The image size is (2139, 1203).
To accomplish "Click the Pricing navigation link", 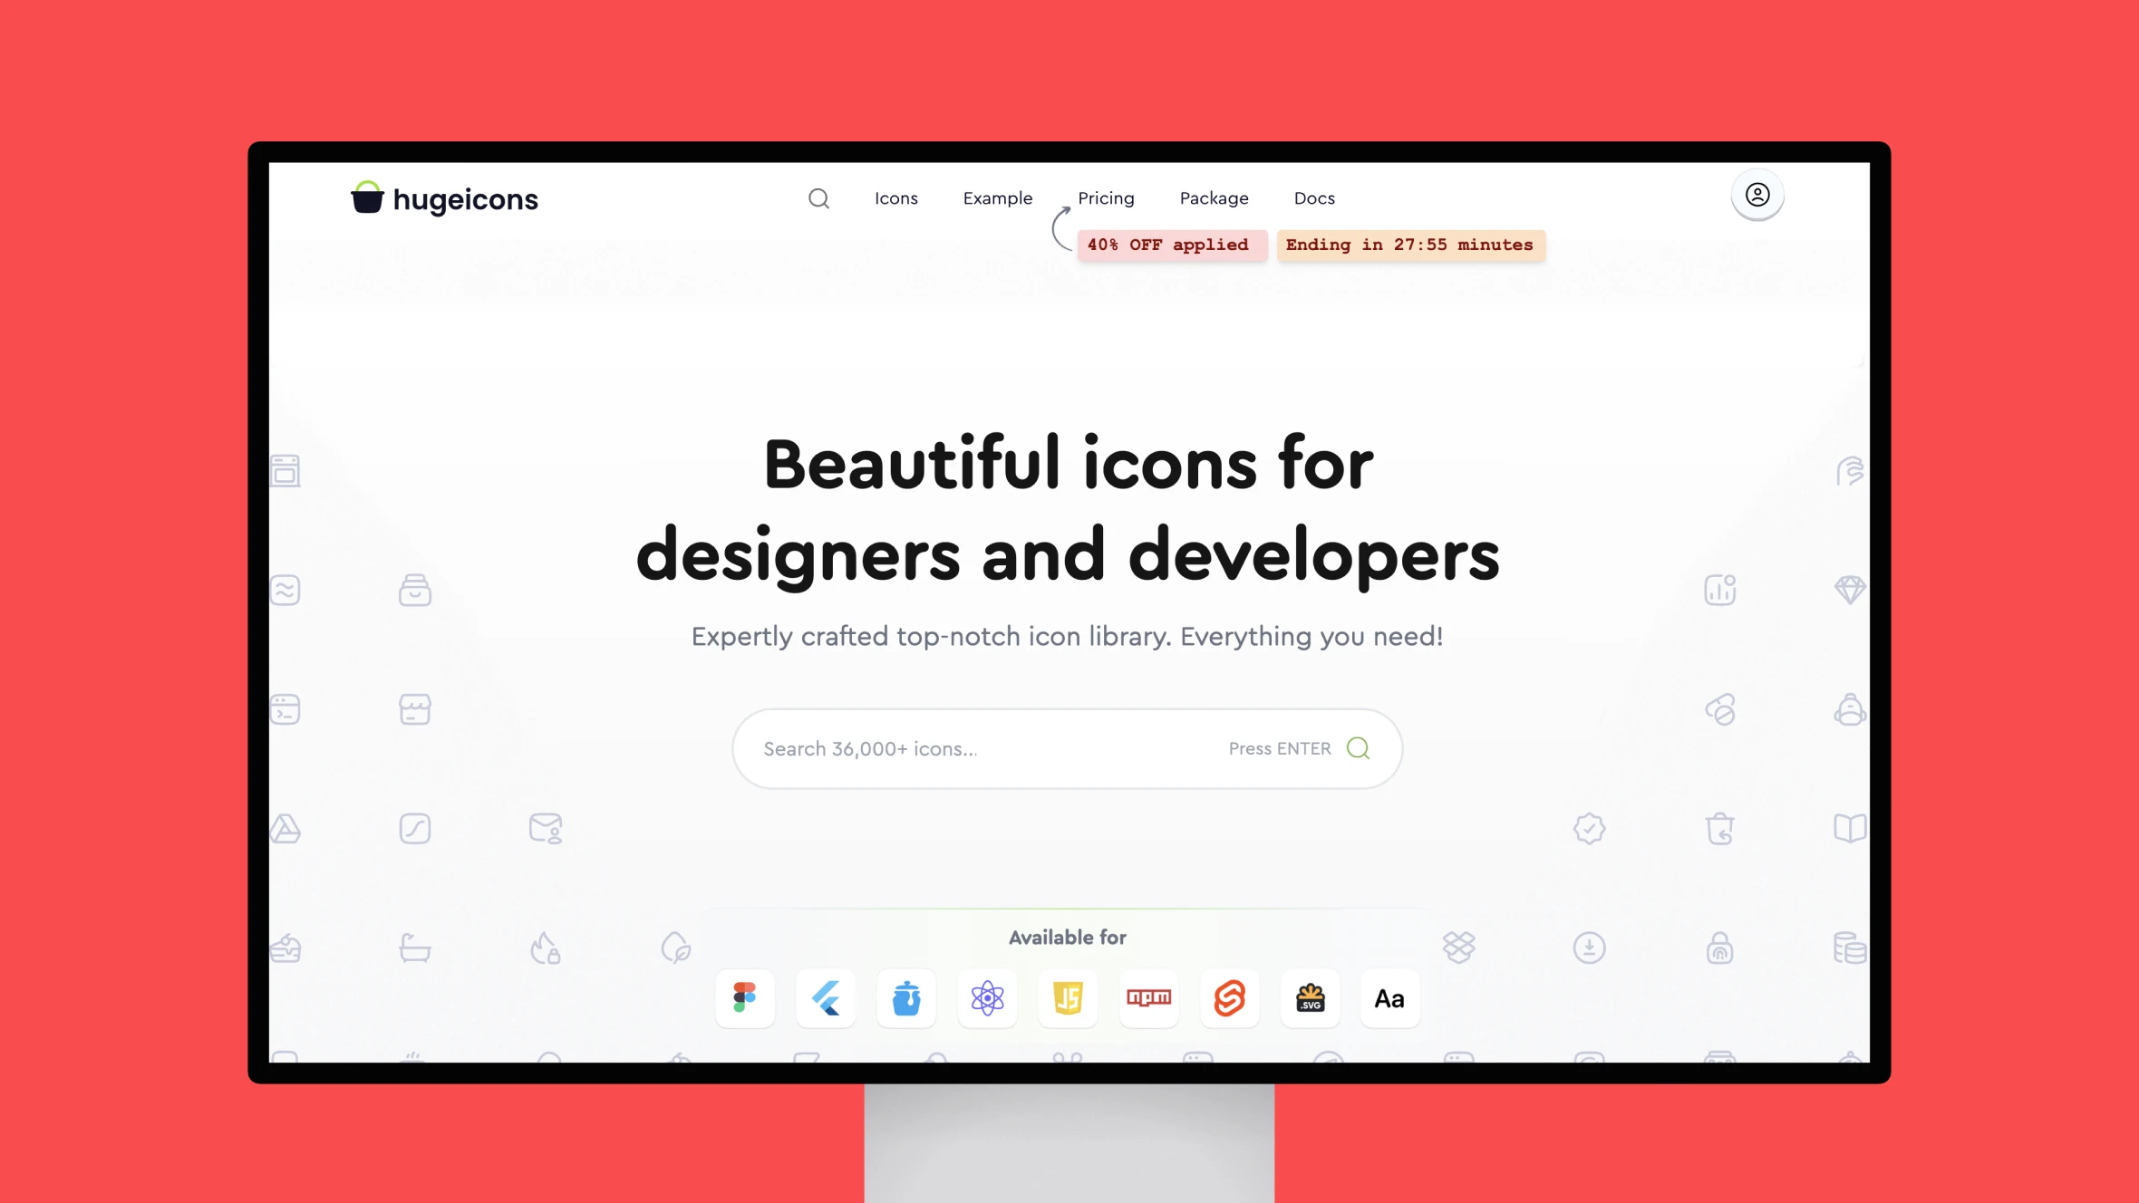I will point(1107,198).
